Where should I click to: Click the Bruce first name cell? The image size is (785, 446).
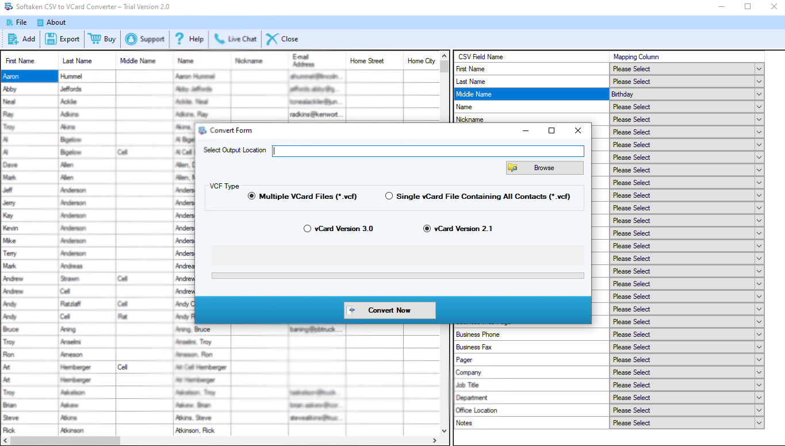29,329
